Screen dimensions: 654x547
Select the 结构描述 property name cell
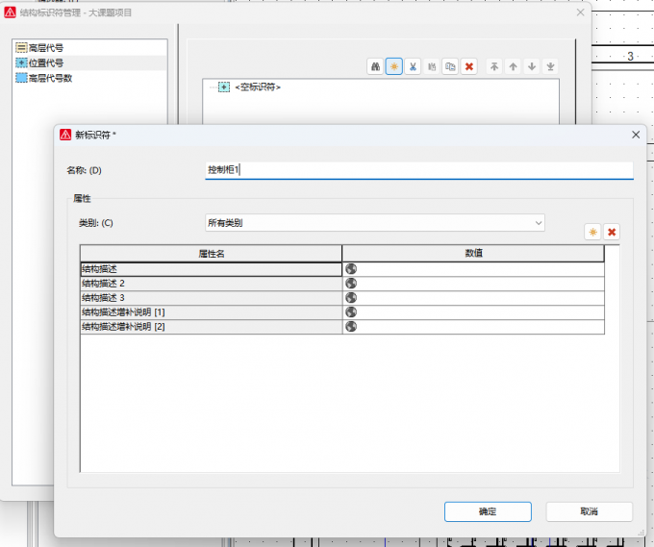(x=211, y=269)
